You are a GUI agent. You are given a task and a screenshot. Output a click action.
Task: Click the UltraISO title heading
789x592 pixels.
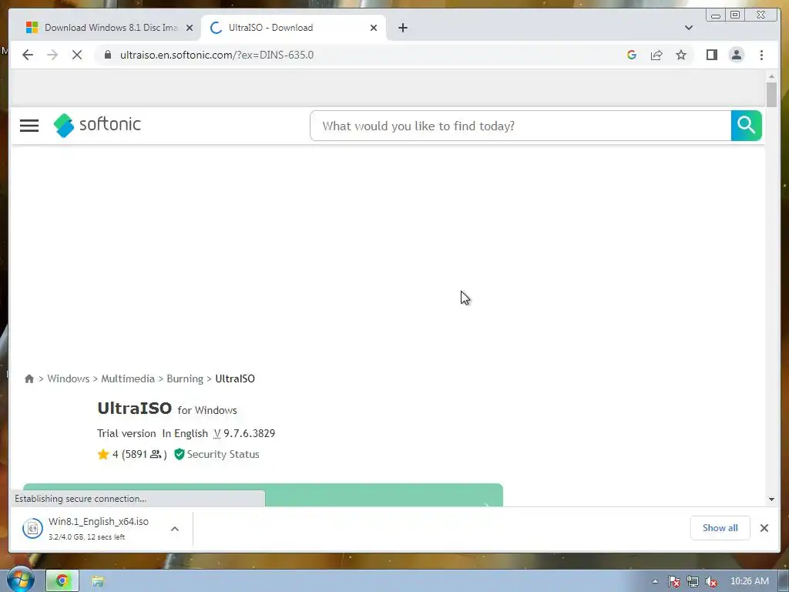134,409
